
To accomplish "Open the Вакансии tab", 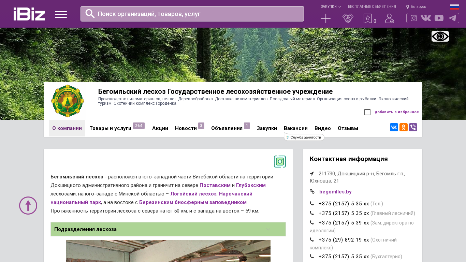I will click(296, 128).
